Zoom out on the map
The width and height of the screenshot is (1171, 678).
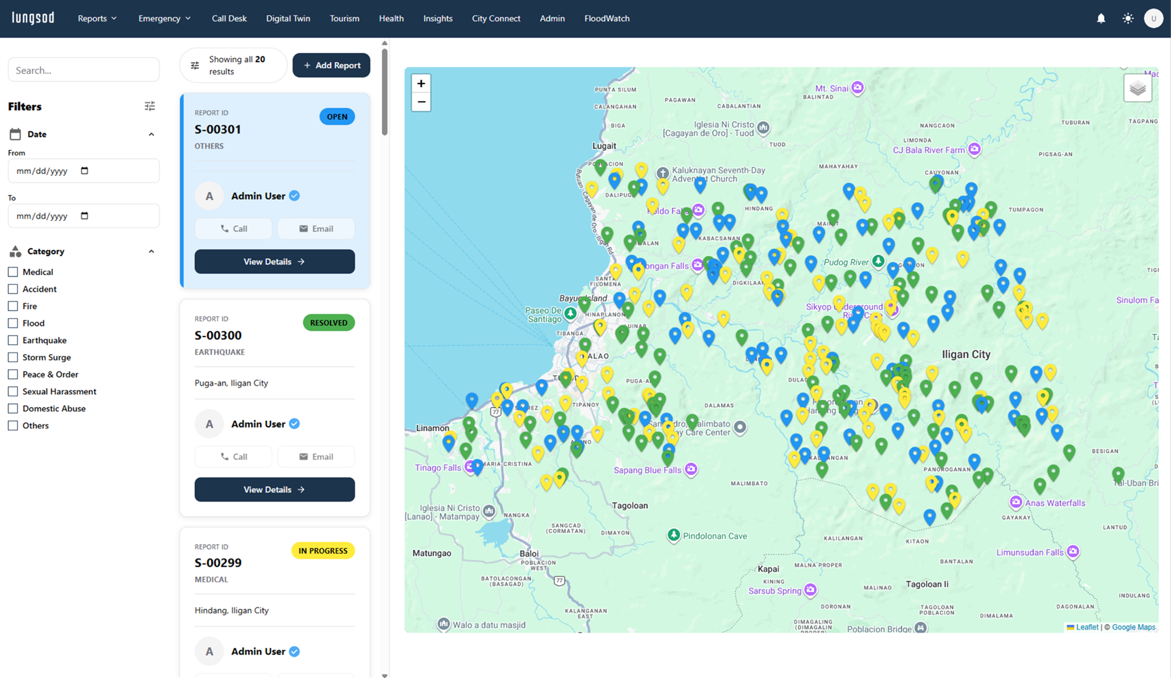coord(421,102)
